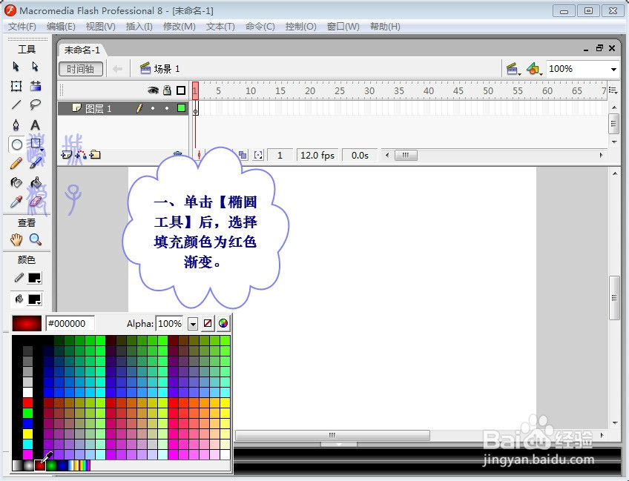Select the Zoom magnifier tool
Image resolution: width=629 pixels, height=481 pixels.
point(36,239)
